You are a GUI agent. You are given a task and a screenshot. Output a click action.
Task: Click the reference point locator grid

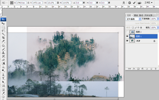pyautogui.click(x=12, y=3)
